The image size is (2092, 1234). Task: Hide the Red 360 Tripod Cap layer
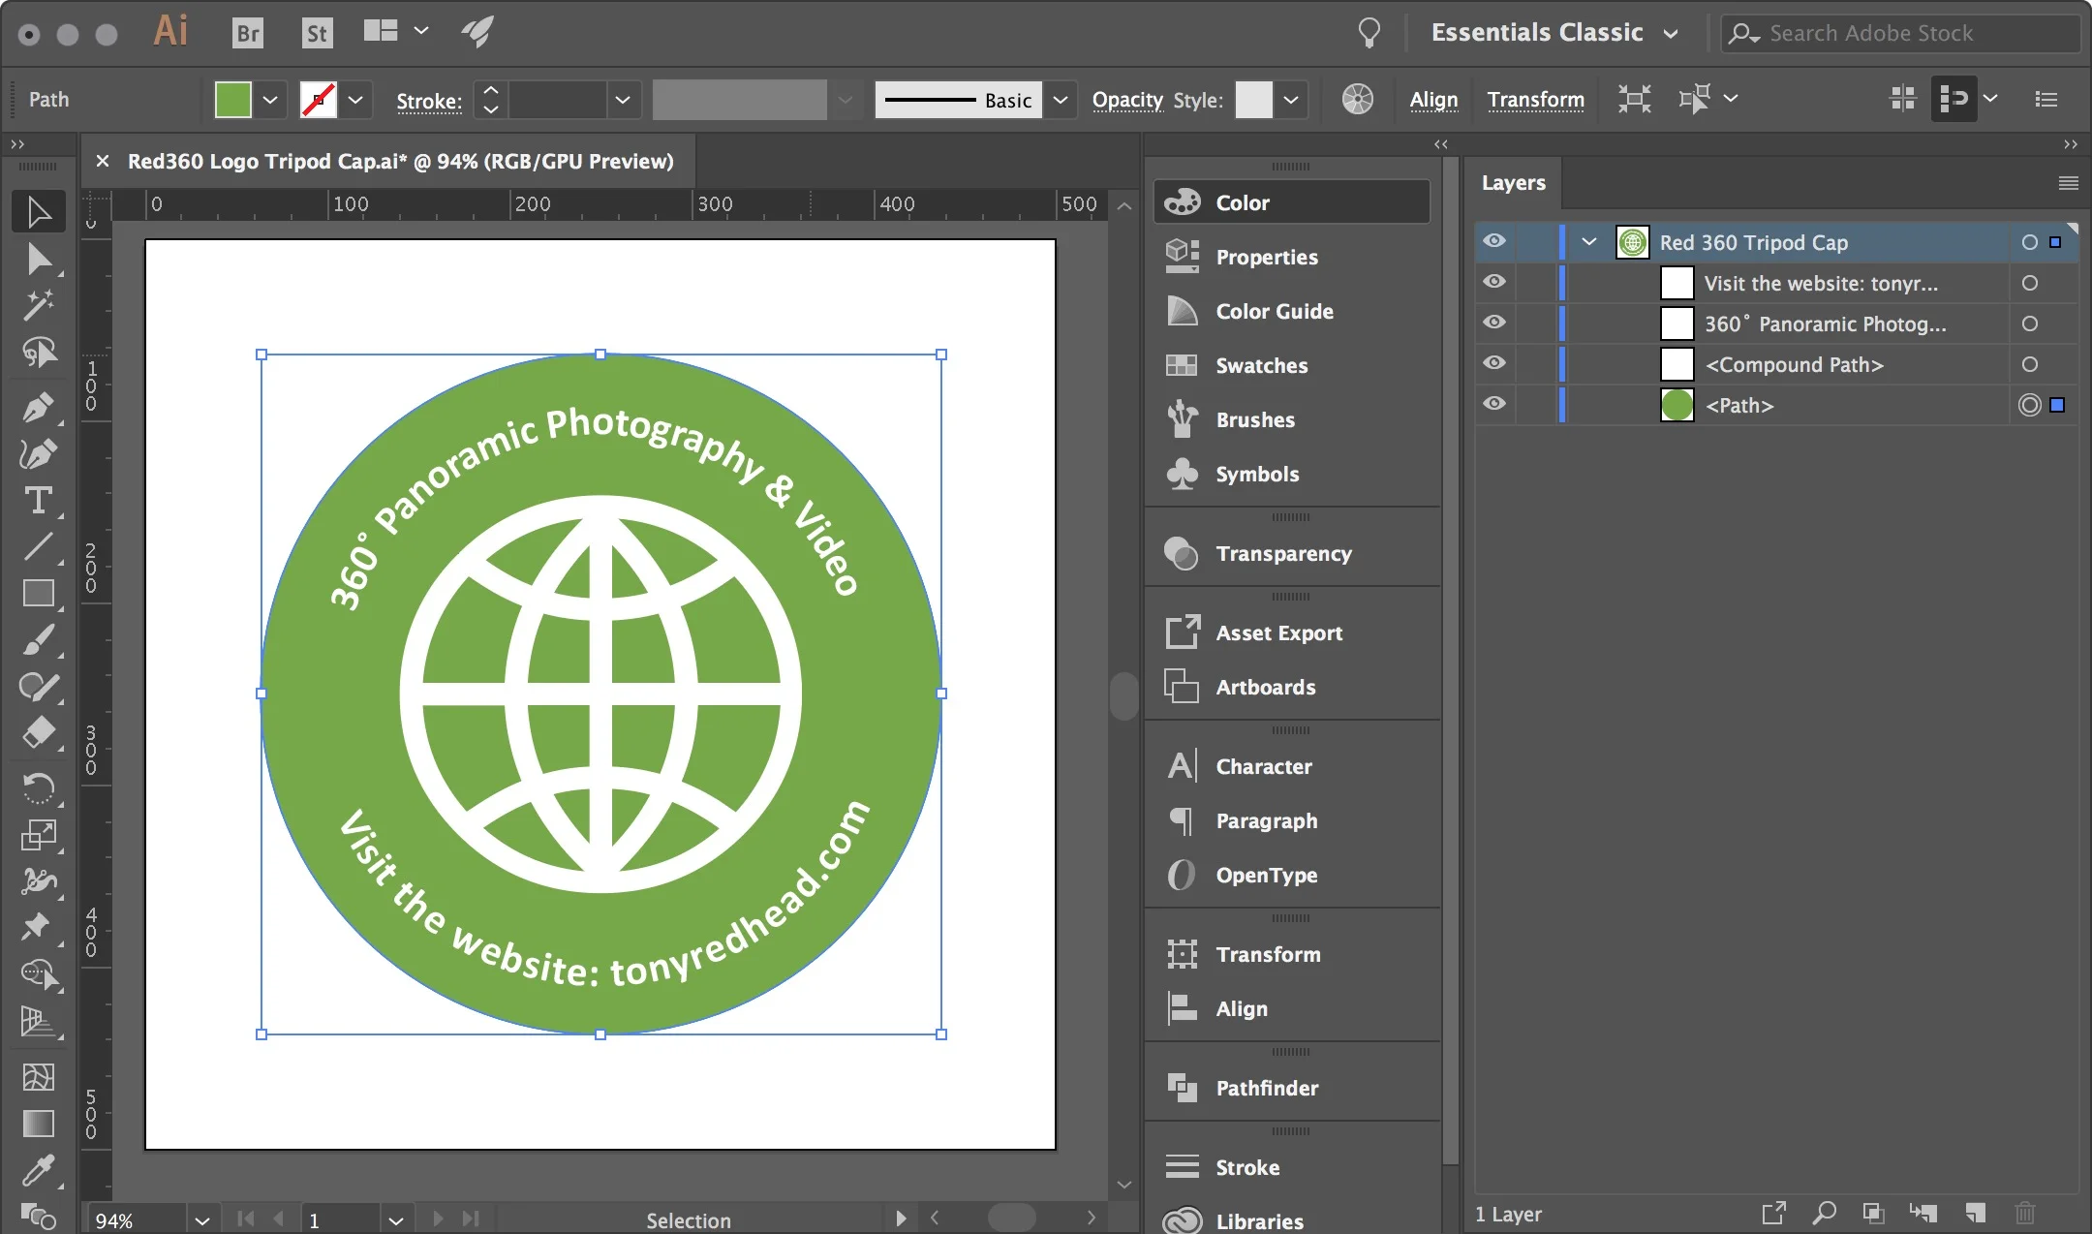tap(1494, 241)
